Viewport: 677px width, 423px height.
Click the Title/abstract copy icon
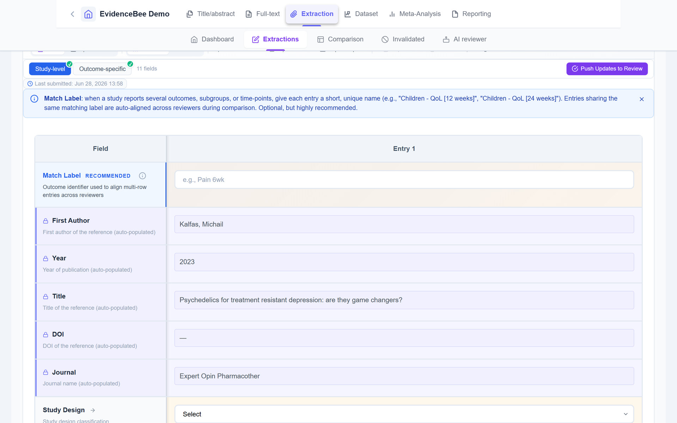(190, 14)
